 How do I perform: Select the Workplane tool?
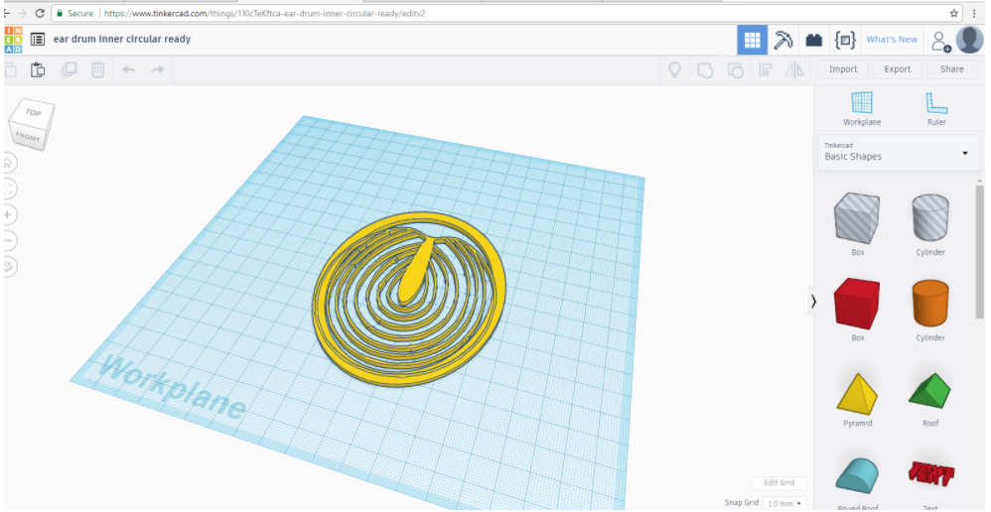[x=861, y=108]
